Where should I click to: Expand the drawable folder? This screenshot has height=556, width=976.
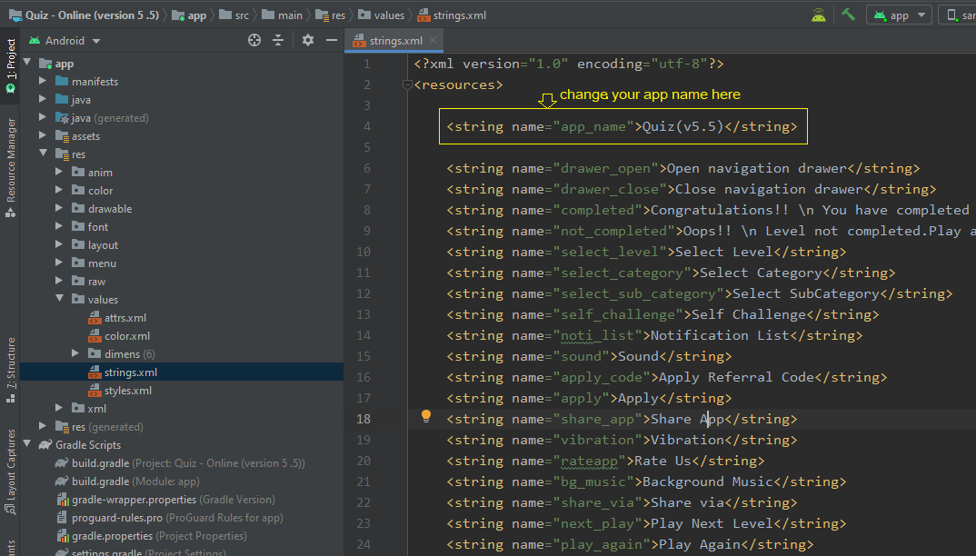(59, 208)
